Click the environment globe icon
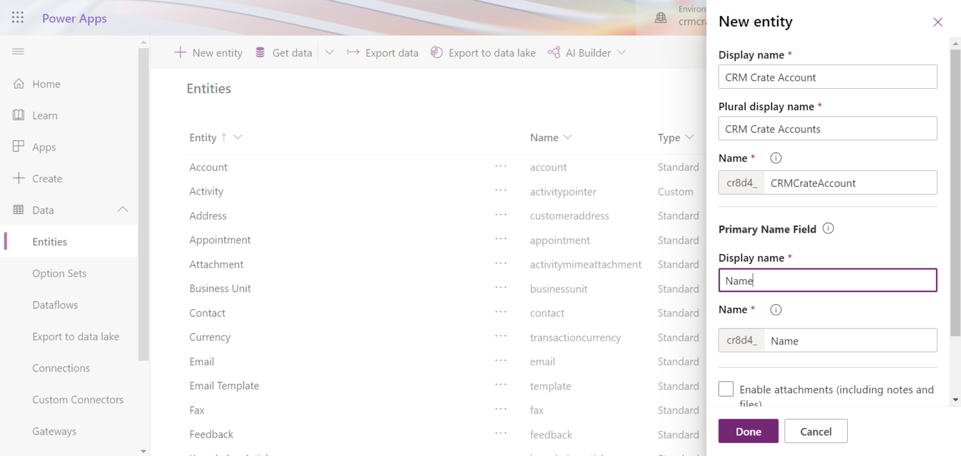Viewport: 961px width, 456px height. coord(661,18)
